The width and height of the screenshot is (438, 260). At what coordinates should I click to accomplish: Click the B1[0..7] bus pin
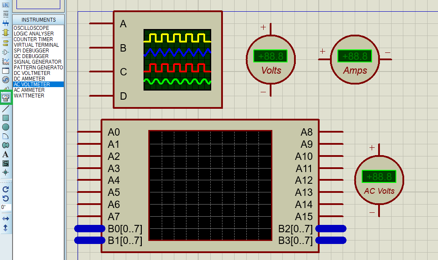click(x=90, y=240)
